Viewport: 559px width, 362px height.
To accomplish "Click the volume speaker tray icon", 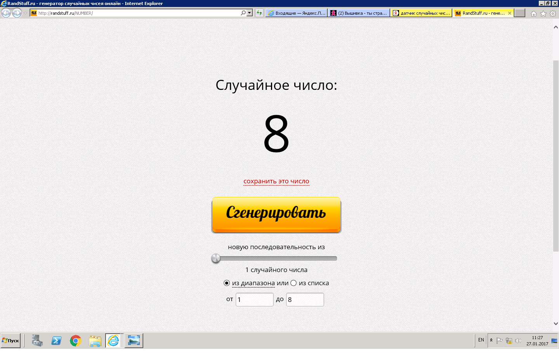I will [518, 341].
